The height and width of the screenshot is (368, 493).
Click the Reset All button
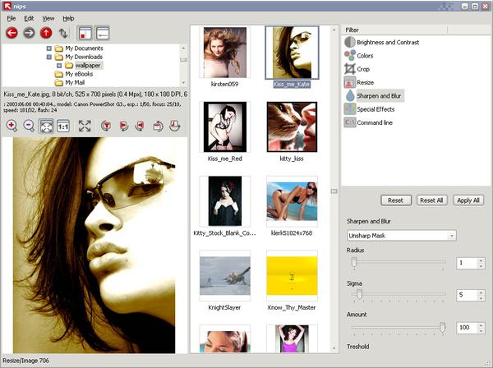click(431, 200)
